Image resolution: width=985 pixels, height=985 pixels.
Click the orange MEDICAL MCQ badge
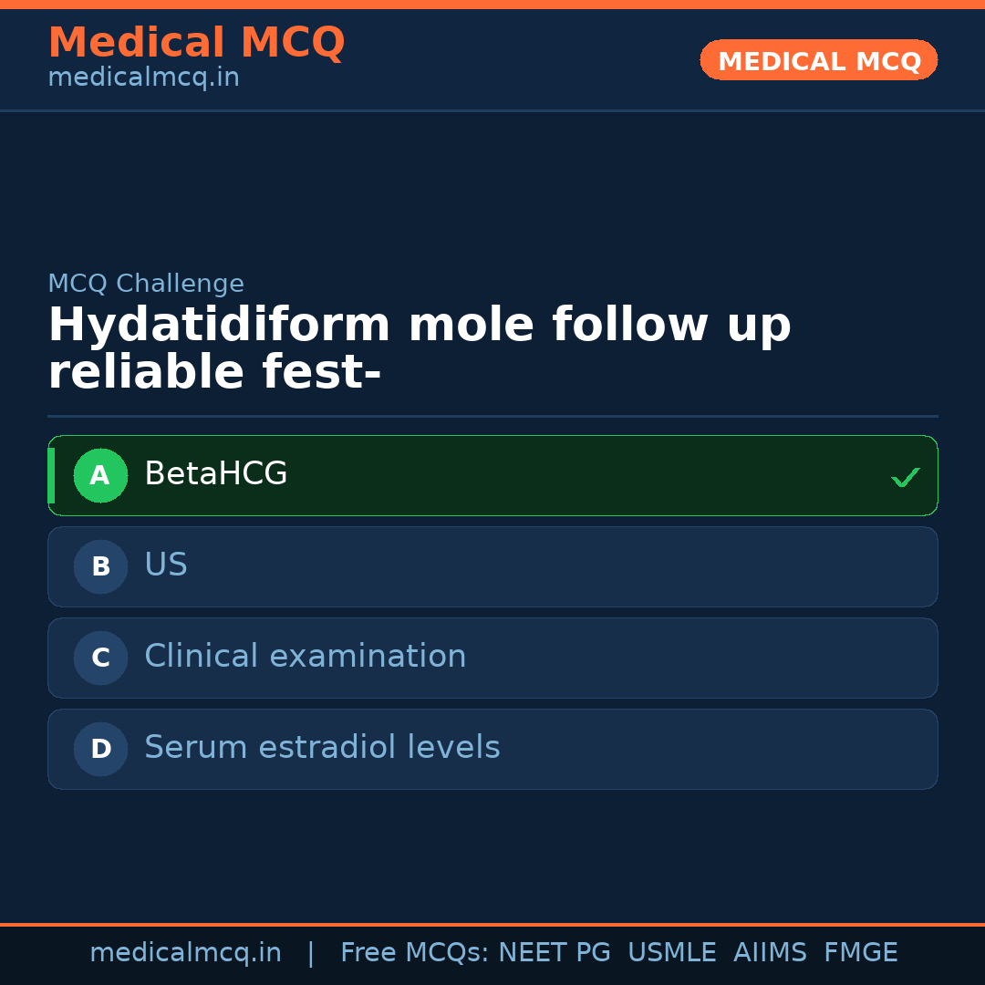click(818, 60)
